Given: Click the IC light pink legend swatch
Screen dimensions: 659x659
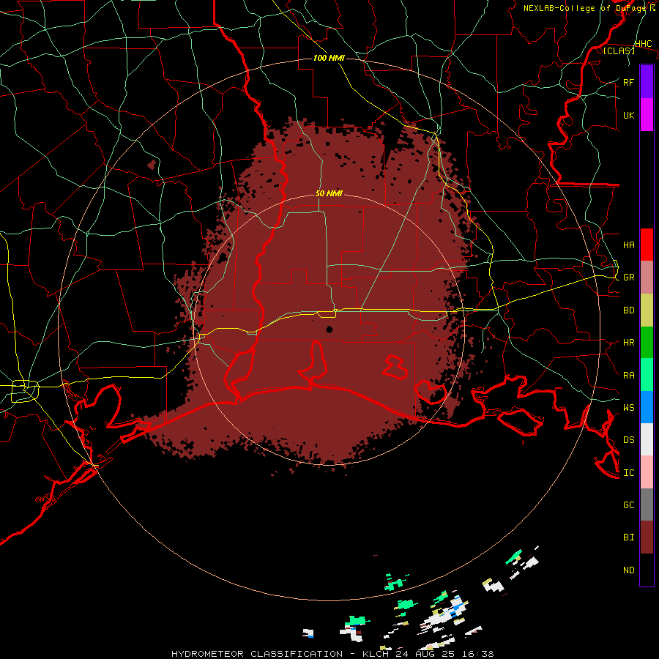Looking at the screenshot, I should (x=647, y=472).
